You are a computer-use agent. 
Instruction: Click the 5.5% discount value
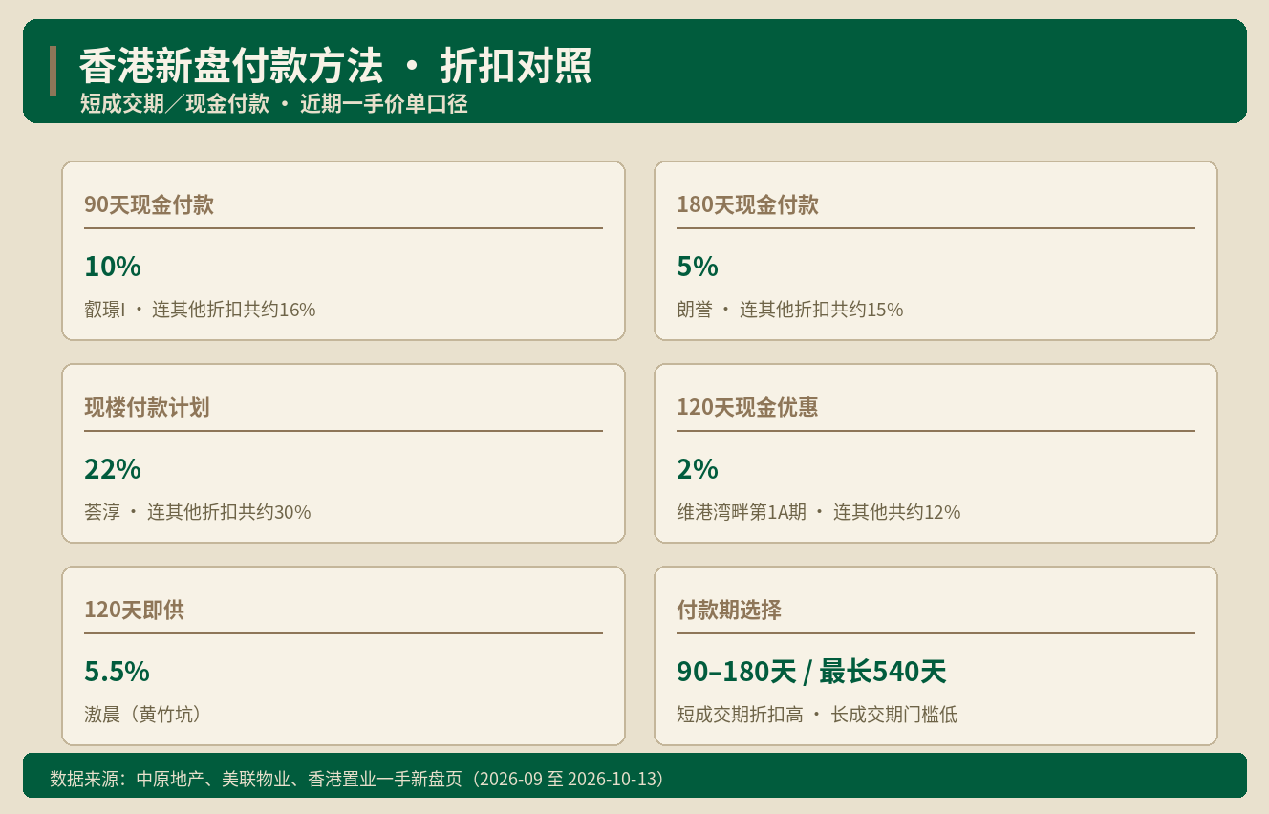117,672
